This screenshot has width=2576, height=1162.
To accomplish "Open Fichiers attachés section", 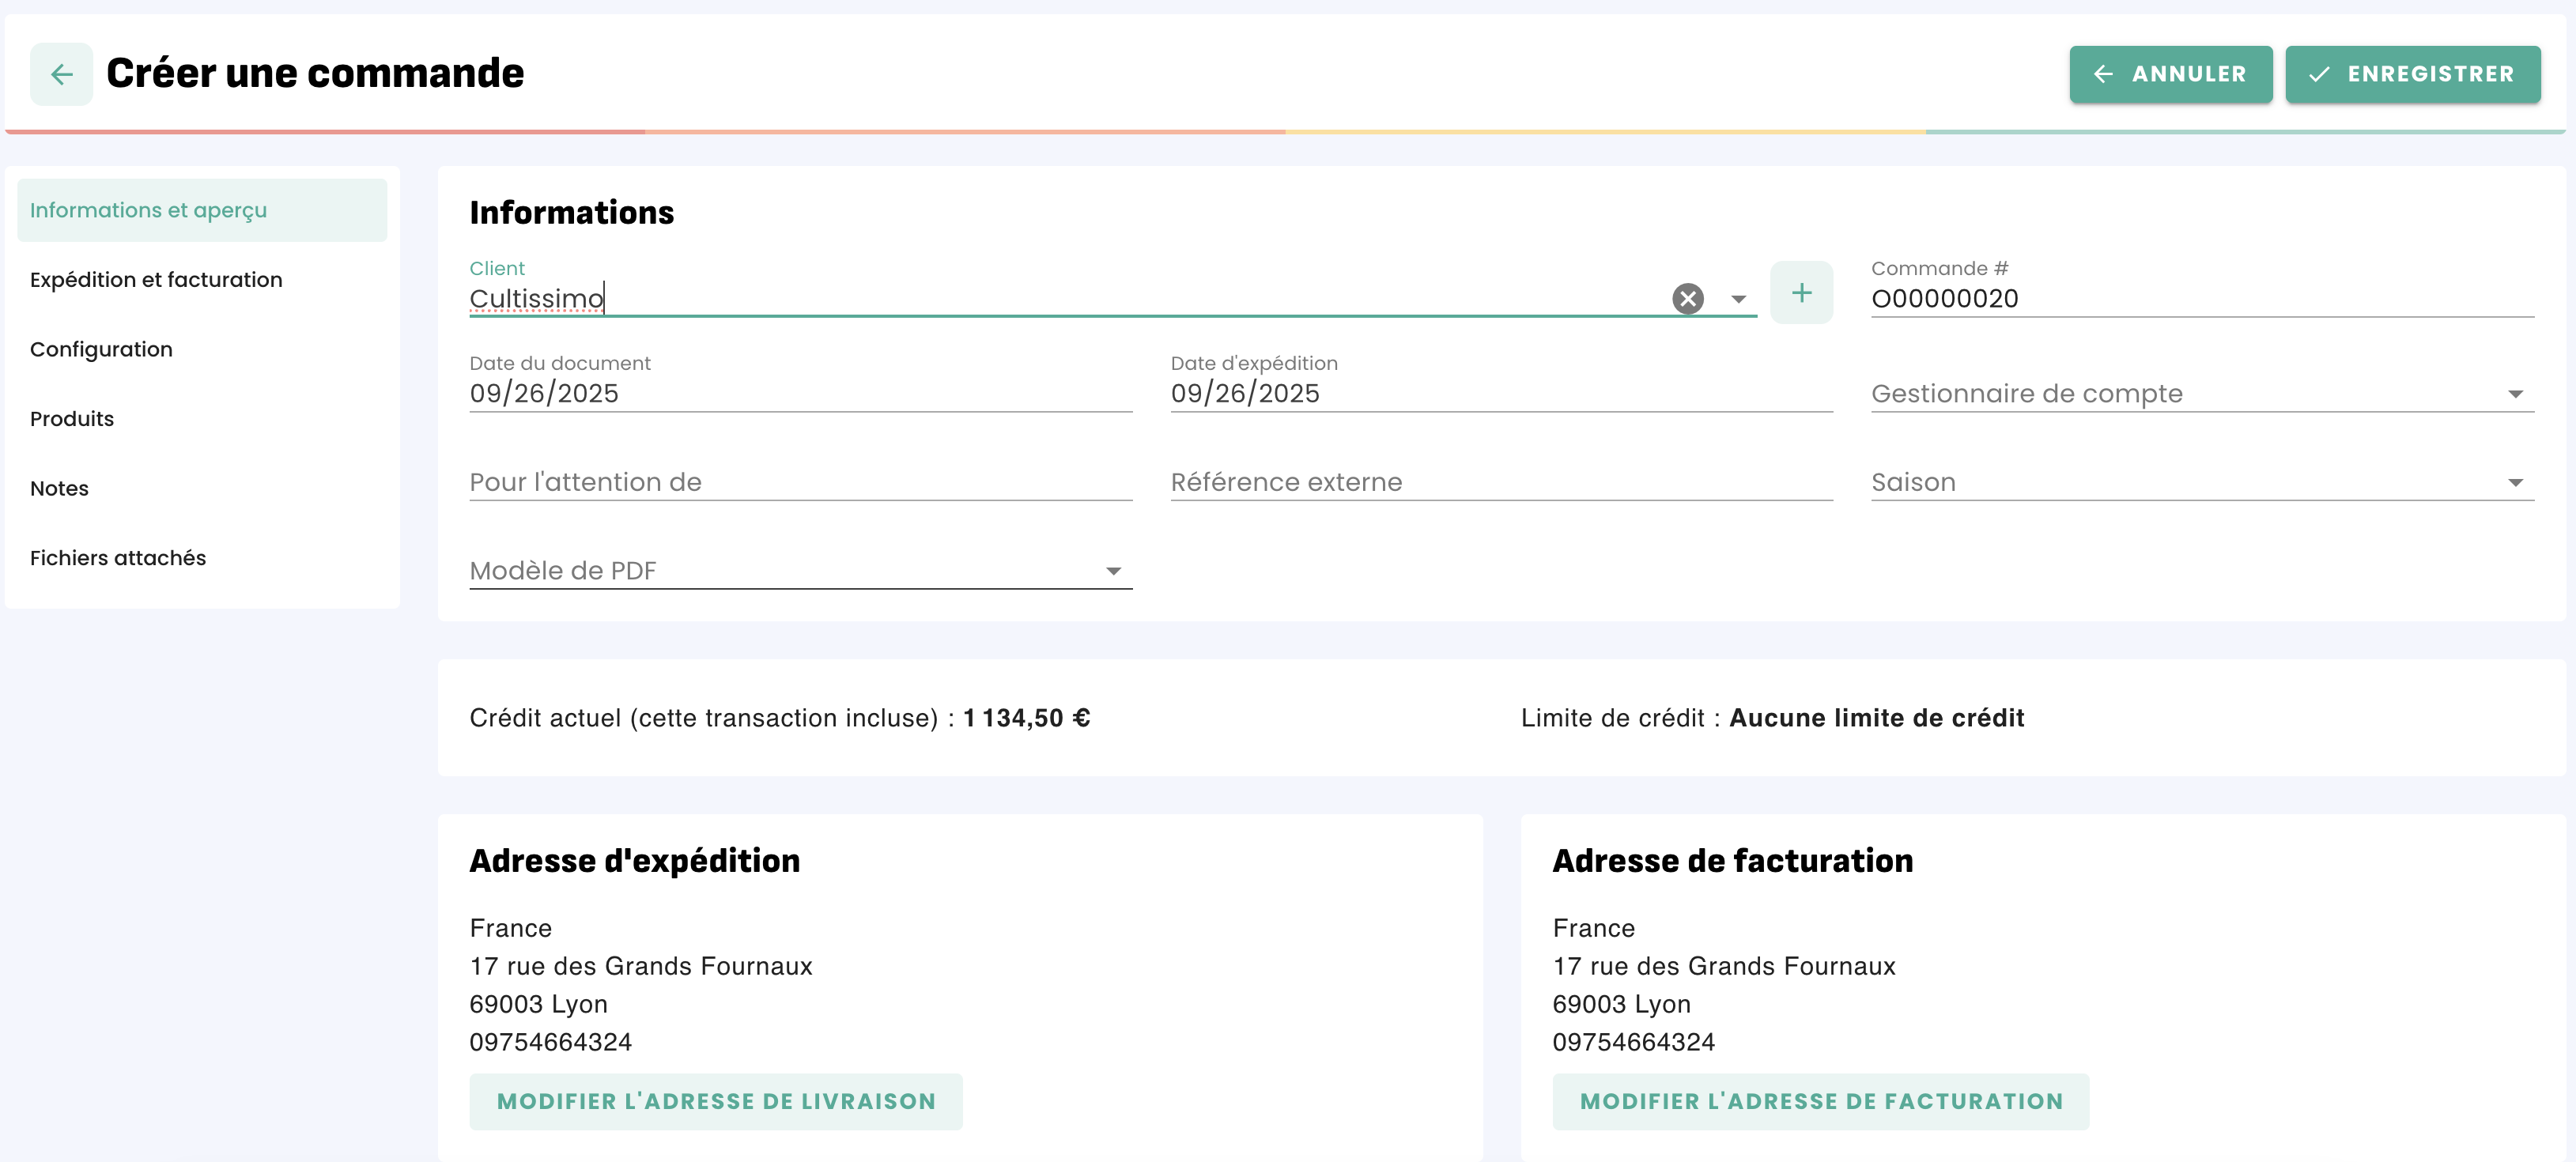I will click(x=118, y=558).
